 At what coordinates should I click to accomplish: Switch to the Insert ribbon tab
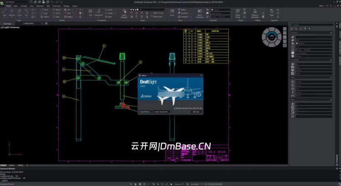pos(15,6)
